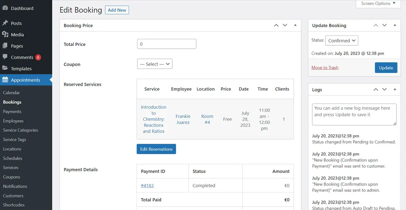
Task: Click the Comments speech bubble icon
Action: [x=5, y=57]
